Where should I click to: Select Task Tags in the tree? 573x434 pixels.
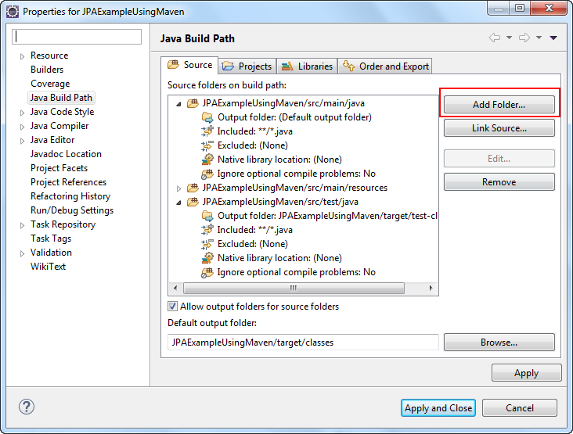coord(51,239)
